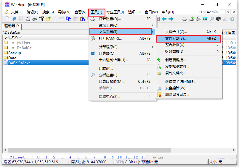Click the magnifier icon beside 分析磁盘(L)
Image resolution: width=239 pixels, height=167 pixels.
[93, 75]
